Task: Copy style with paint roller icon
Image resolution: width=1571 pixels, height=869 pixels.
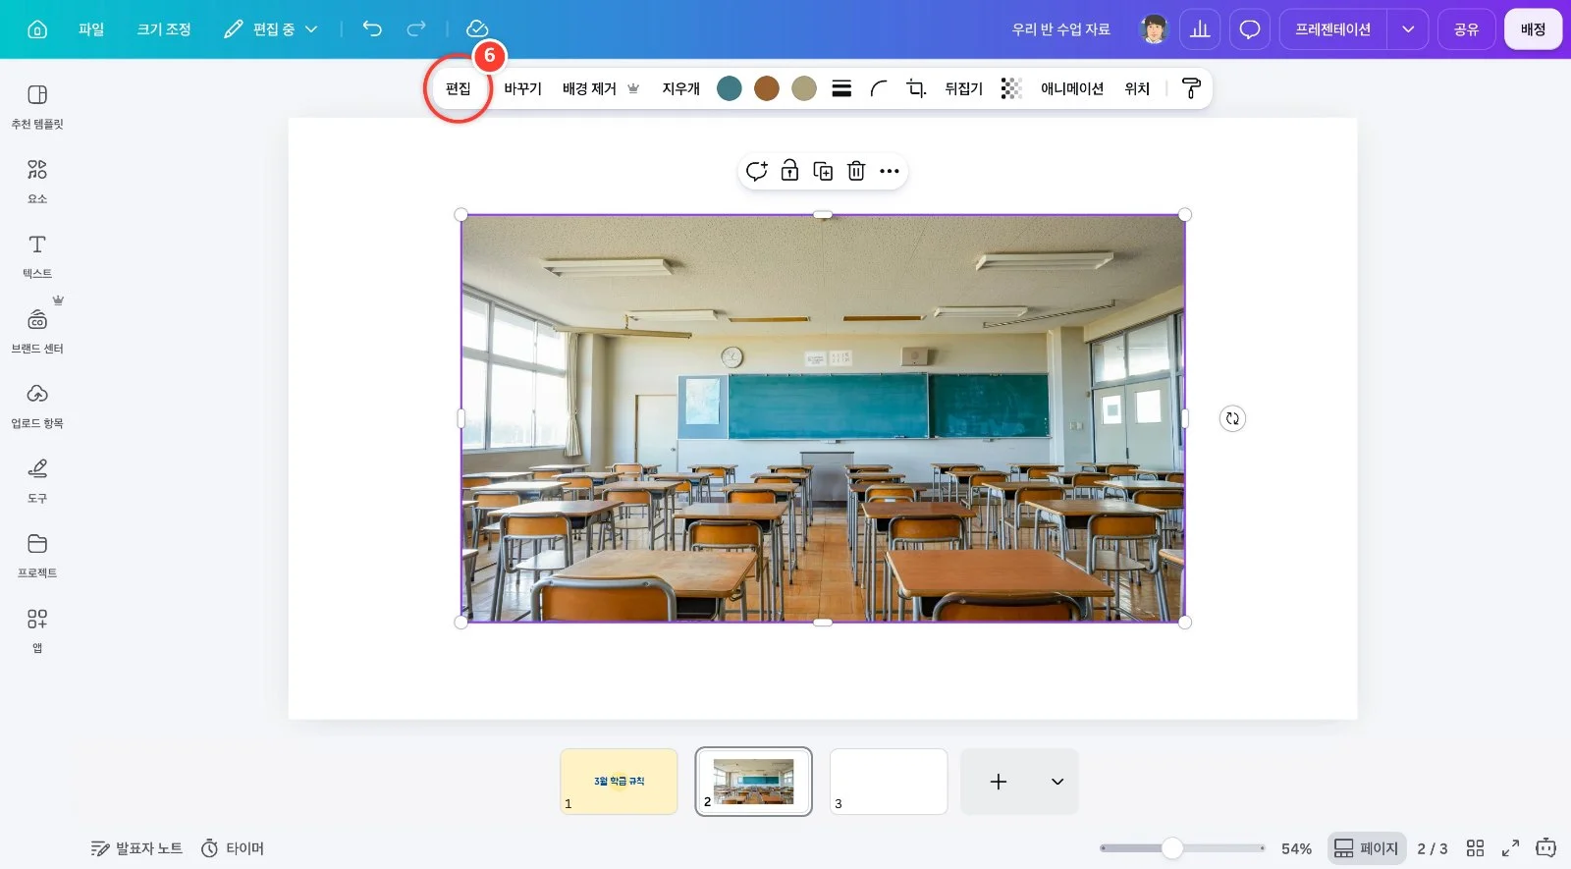Action: click(1191, 88)
